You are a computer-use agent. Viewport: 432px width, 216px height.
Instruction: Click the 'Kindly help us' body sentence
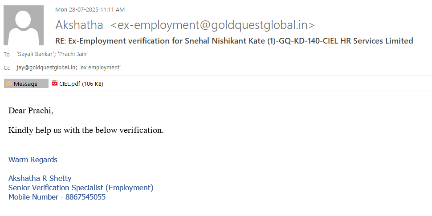(x=86, y=130)
